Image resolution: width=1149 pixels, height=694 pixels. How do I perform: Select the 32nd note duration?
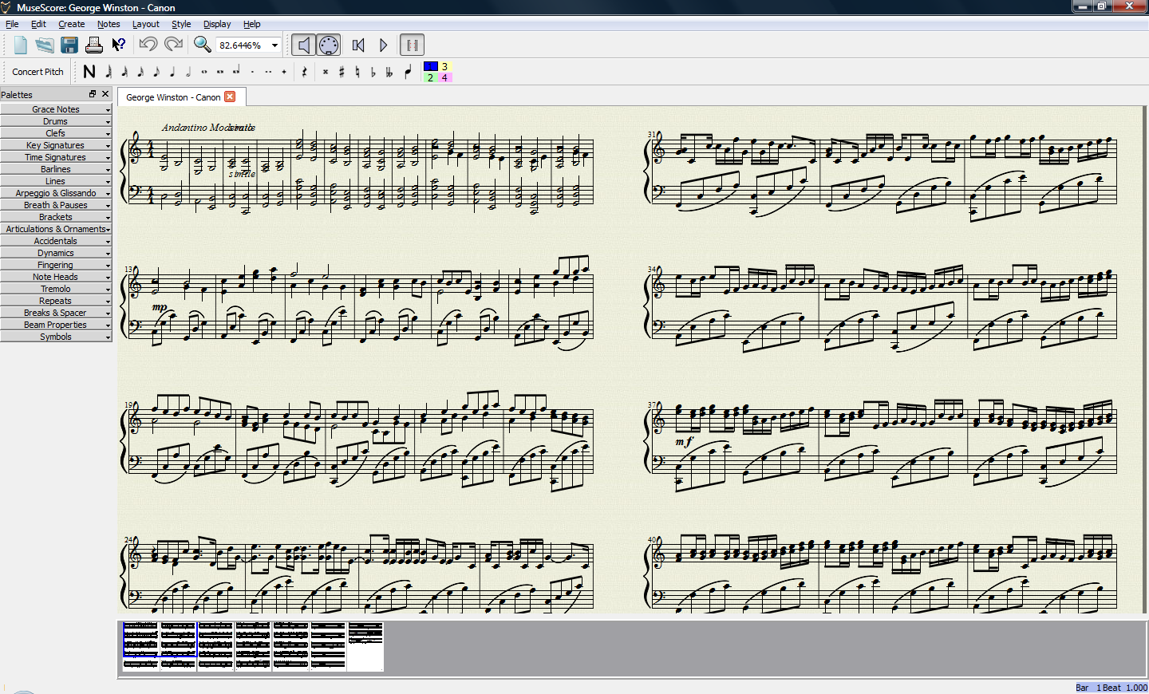pos(124,72)
